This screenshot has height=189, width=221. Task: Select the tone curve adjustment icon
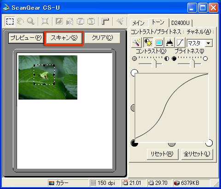(180, 42)
